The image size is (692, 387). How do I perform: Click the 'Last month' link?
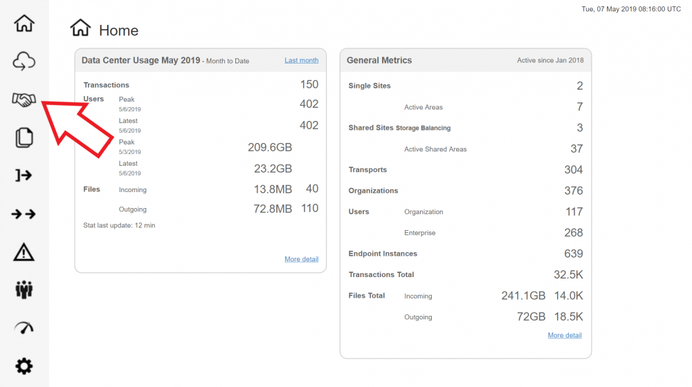point(301,61)
